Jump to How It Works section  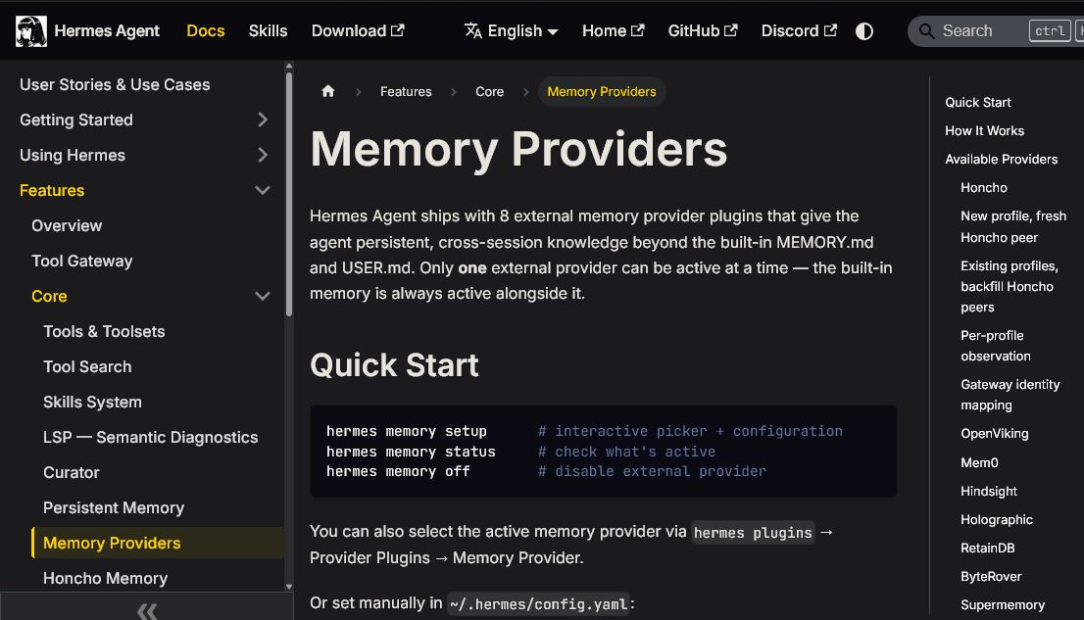tap(984, 130)
